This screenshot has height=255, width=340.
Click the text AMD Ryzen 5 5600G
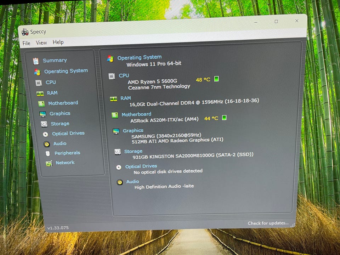tap(152, 81)
